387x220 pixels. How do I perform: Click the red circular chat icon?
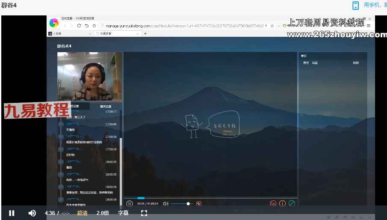click(273, 203)
